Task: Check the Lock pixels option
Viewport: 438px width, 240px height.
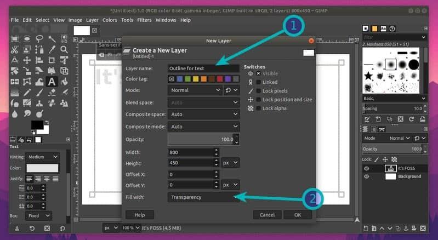Action: point(258,91)
